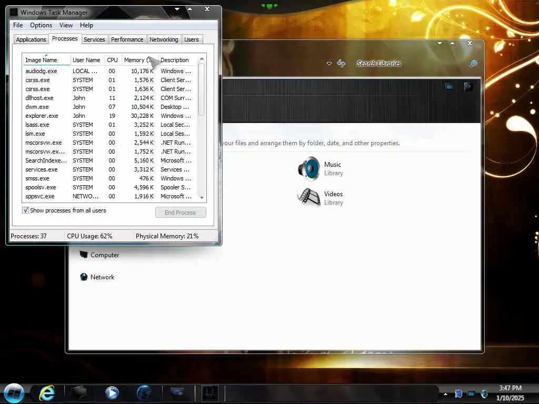Click the Videos library label
The width and height of the screenshot is (539, 404).
333,194
